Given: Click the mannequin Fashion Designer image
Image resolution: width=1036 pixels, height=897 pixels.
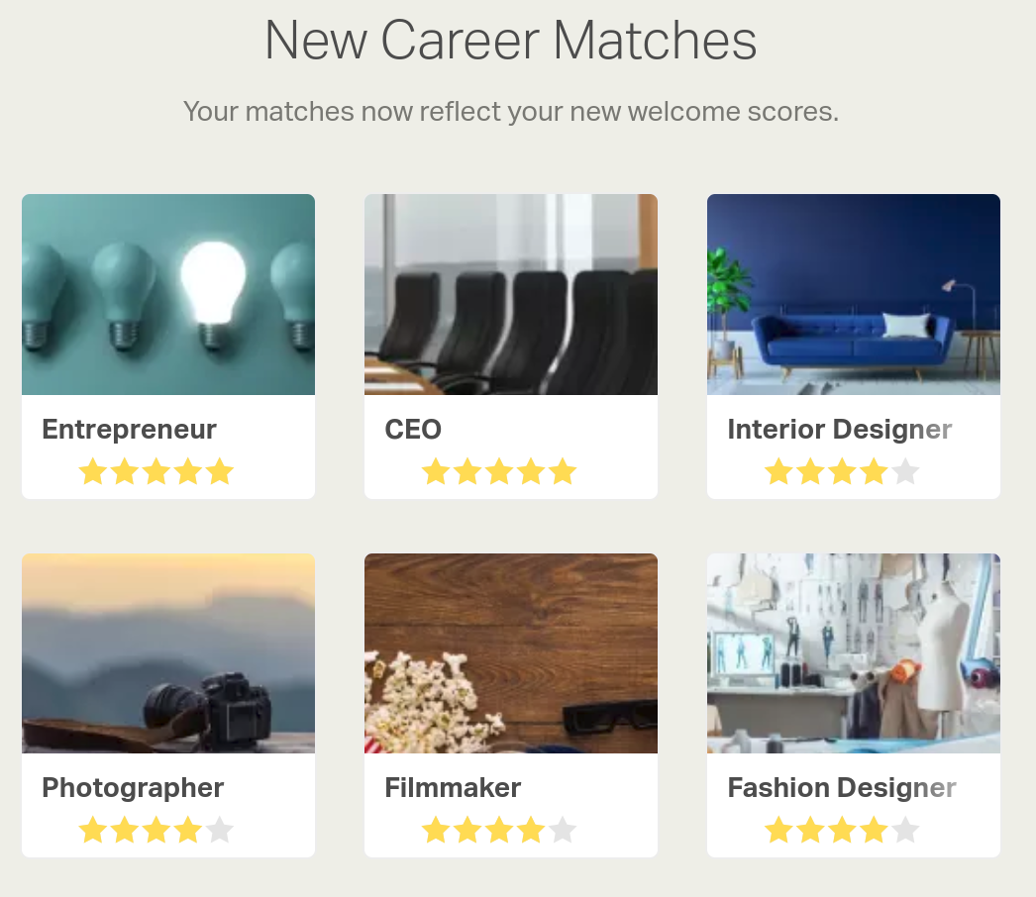Looking at the screenshot, I should pyautogui.click(x=853, y=652).
